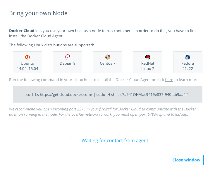Click the Debian swirl logo icon
Image resolution: width=215 pixels, height=176 pixels.
[67, 57]
